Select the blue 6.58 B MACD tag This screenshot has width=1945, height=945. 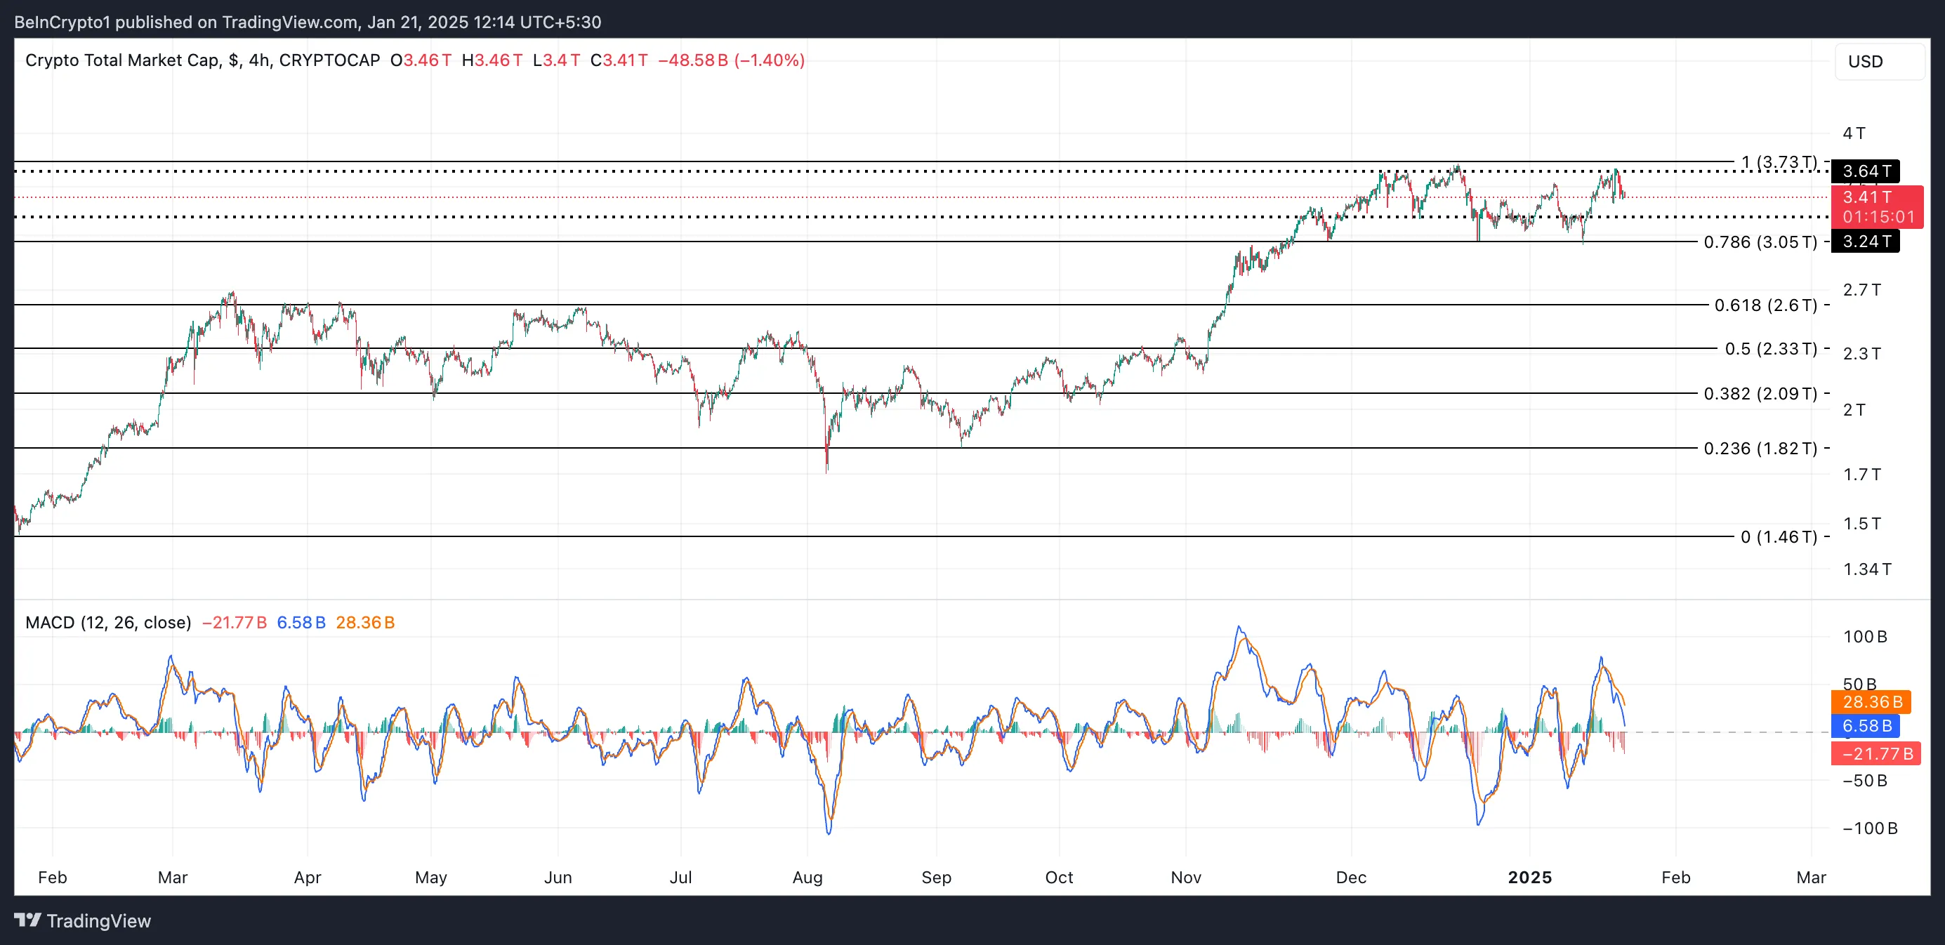click(x=1865, y=726)
